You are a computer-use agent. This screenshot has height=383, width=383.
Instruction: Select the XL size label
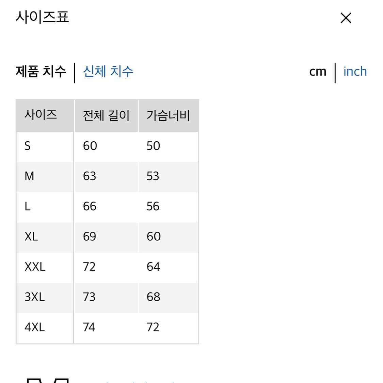coord(31,237)
